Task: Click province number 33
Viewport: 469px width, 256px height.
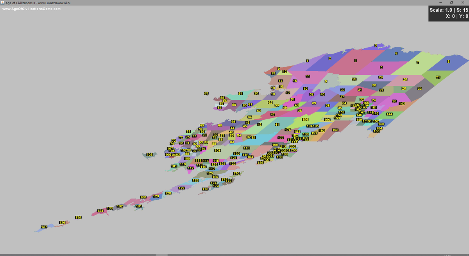Action: (x=342, y=90)
